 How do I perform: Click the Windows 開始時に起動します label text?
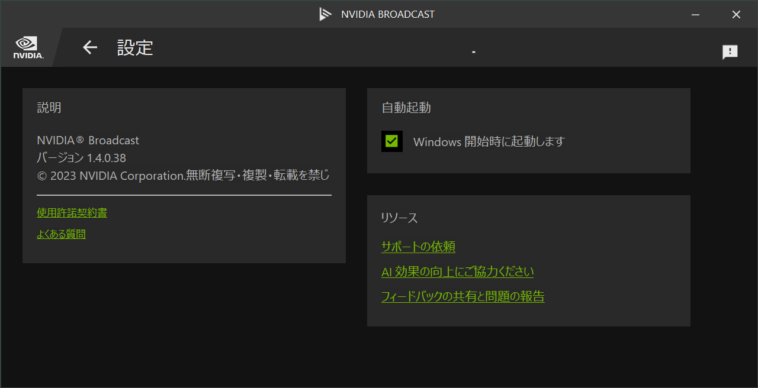pyautogui.click(x=489, y=141)
